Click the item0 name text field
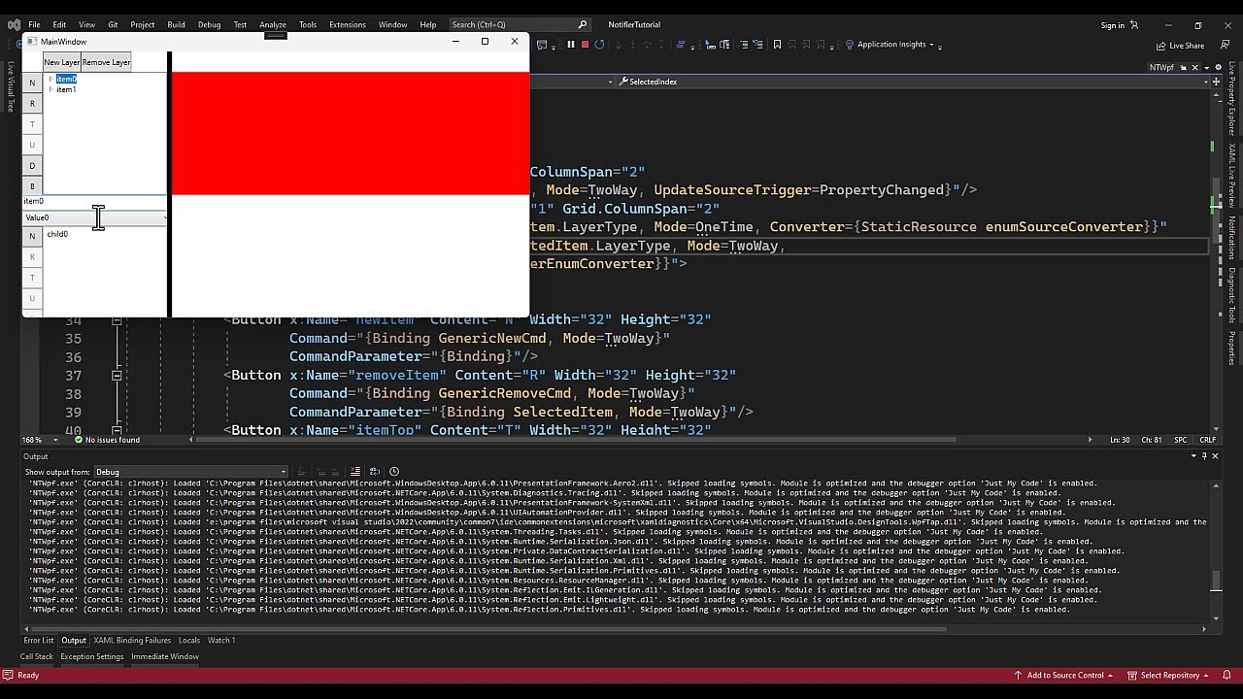Image resolution: width=1243 pixels, height=699 pixels. coord(94,201)
